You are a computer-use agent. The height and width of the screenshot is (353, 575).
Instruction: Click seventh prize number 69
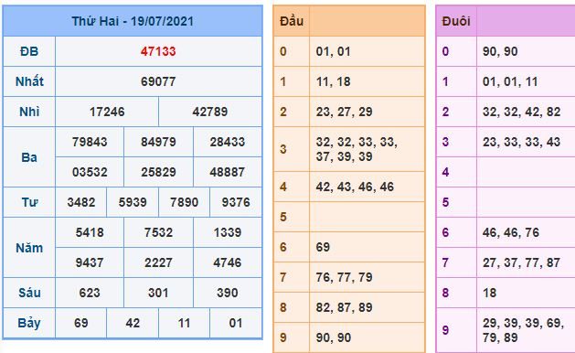81,323
